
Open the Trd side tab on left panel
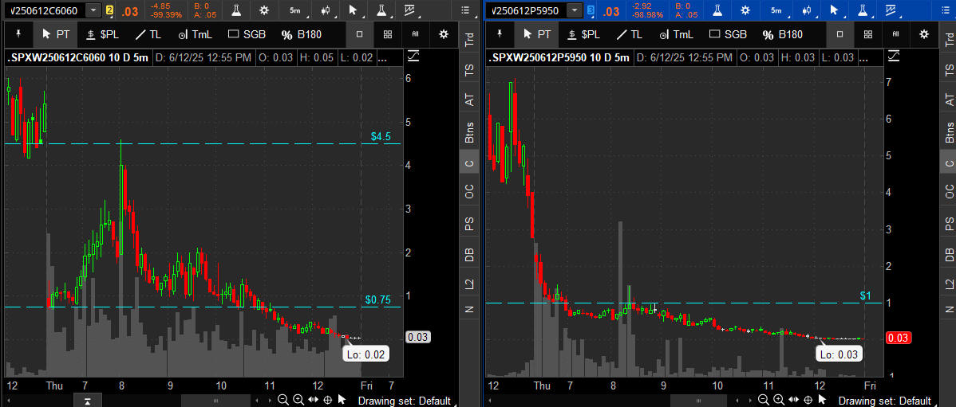469,40
